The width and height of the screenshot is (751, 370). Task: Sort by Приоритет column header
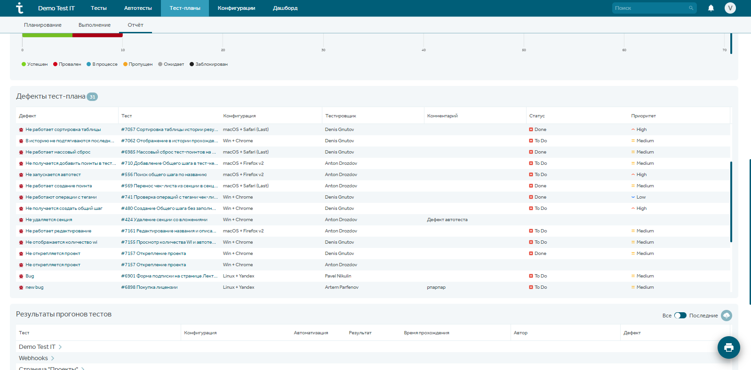643,116
